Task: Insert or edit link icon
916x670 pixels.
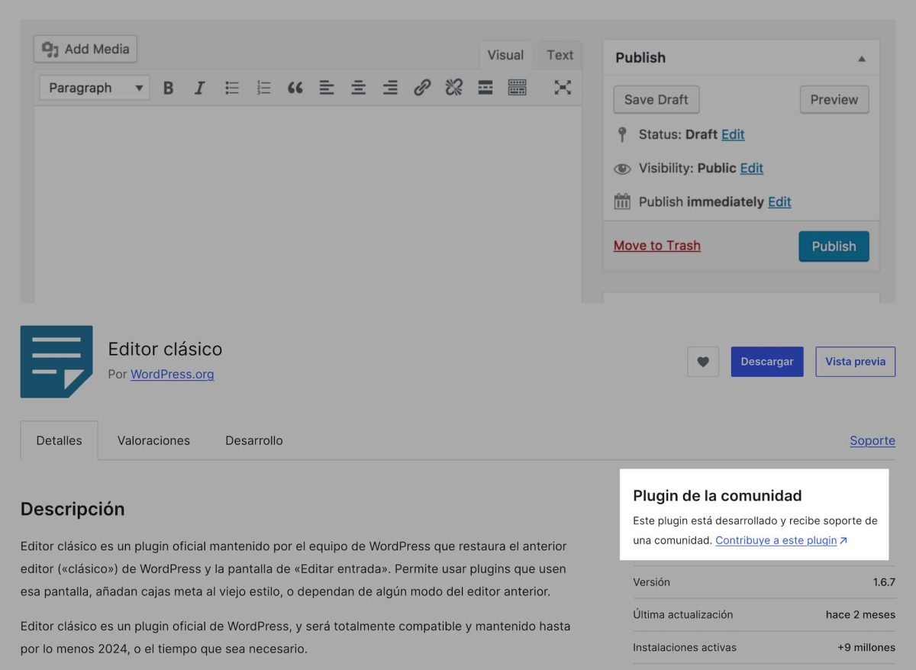Action: point(422,88)
